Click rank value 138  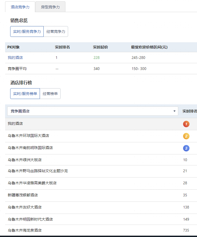[186, 207]
